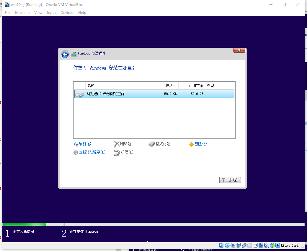
Task: Click the audio status icon
Action: 233,245
